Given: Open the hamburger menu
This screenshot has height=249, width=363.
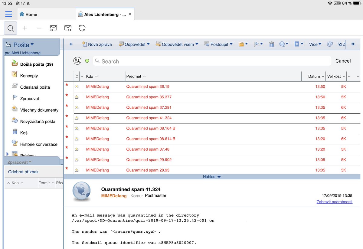Looking at the screenshot, I should click(x=8, y=14).
